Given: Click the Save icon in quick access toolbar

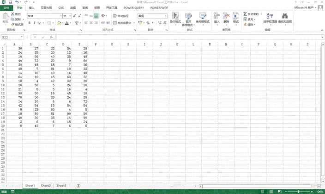Looking at the screenshot, I should pos(10,2).
